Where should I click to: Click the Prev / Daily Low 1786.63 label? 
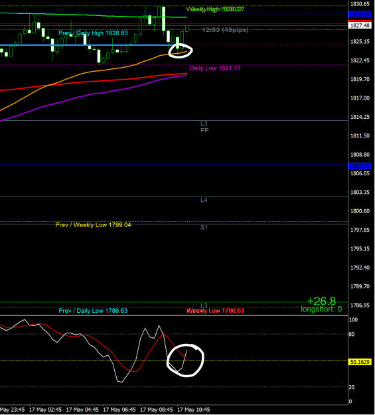click(x=93, y=311)
